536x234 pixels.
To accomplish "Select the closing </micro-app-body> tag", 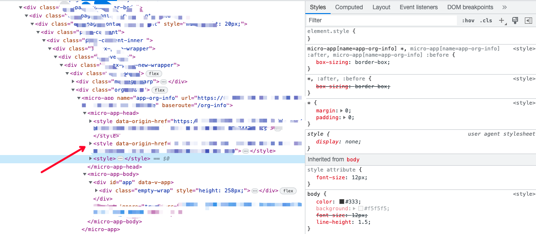I will (115, 222).
